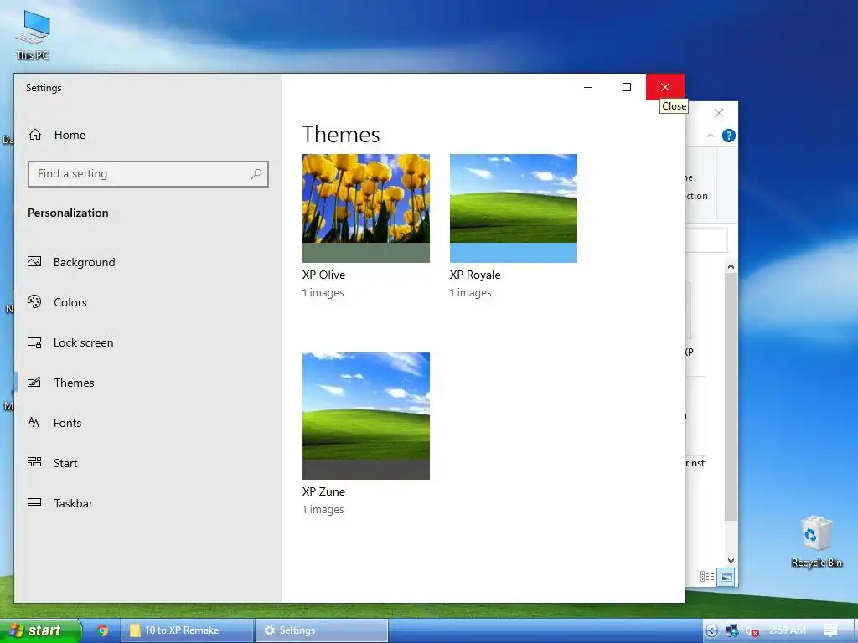Click the search magnifier in Find a setting
The height and width of the screenshot is (643, 858).
click(x=256, y=174)
